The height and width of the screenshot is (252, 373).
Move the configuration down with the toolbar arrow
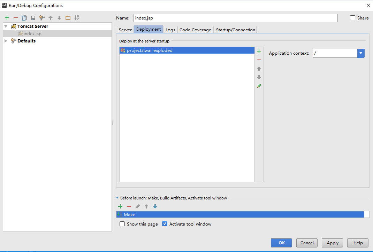coord(59,18)
